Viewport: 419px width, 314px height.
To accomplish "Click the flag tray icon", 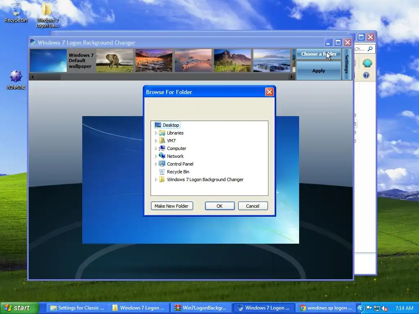I will 369,308.
